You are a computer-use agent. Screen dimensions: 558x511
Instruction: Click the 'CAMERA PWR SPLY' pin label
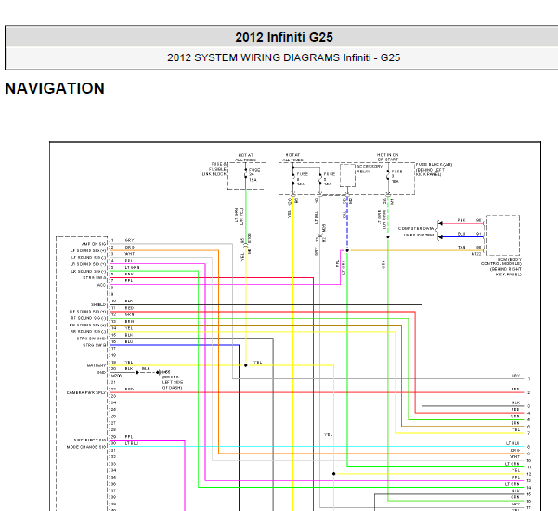[x=86, y=392]
